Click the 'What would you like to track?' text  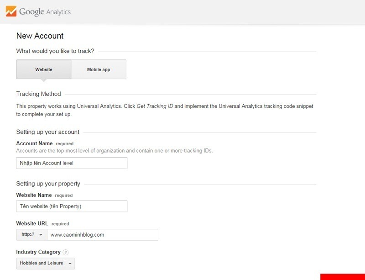click(55, 51)
